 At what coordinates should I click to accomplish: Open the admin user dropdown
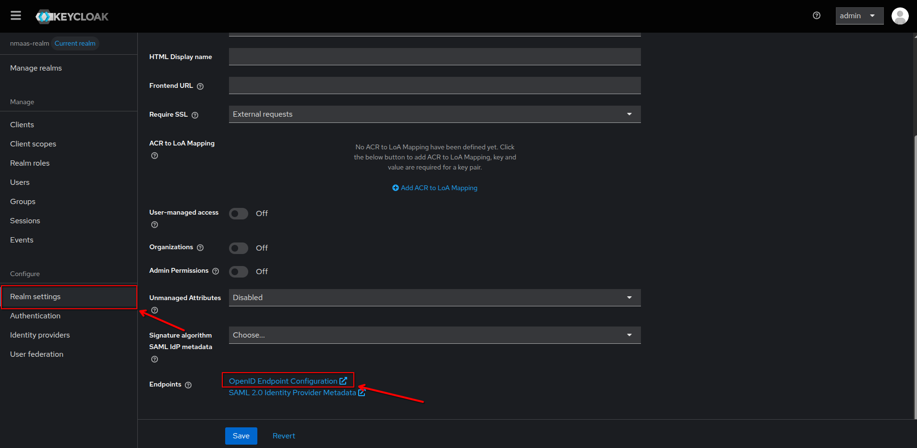coord(859,16)
